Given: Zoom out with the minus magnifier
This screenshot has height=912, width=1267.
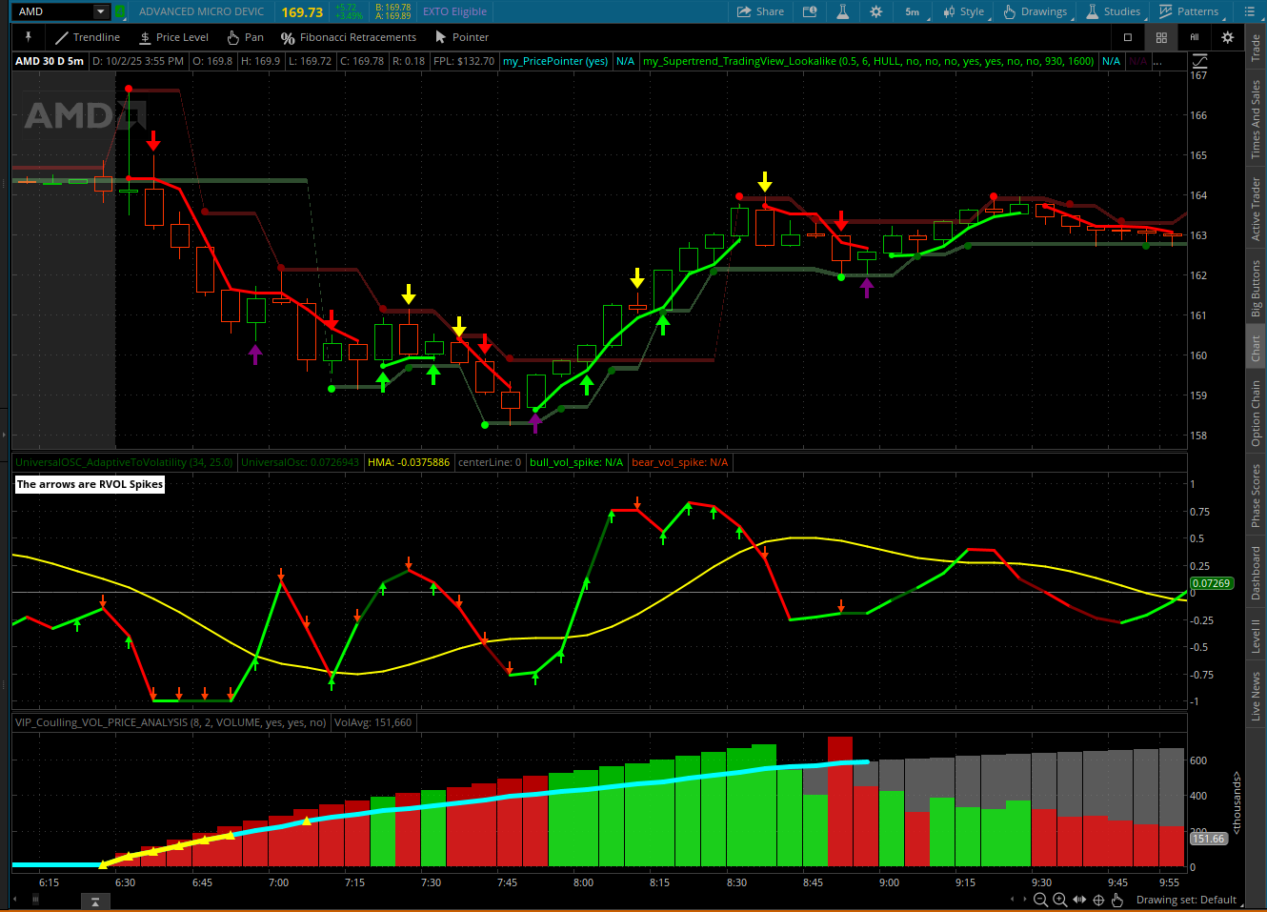Looking at the screenshot, I should tap(1040, 900).
